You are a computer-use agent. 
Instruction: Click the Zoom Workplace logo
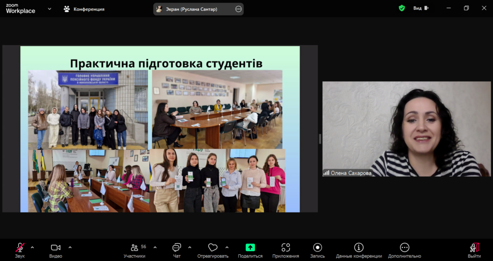(20, 9)
